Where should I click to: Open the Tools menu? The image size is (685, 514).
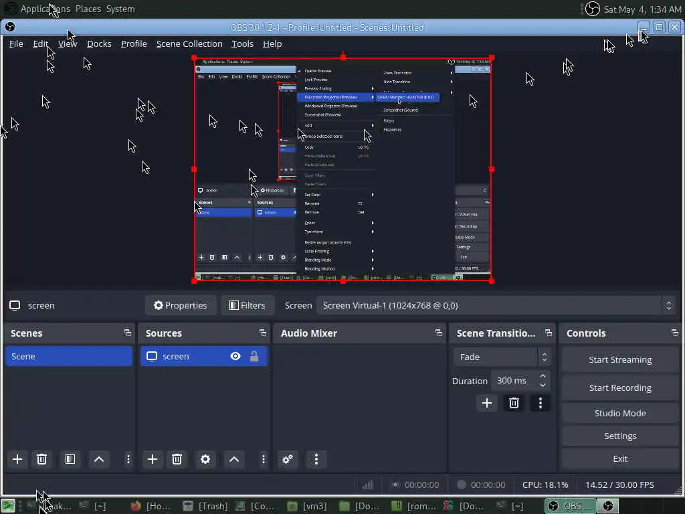[242, 44]
